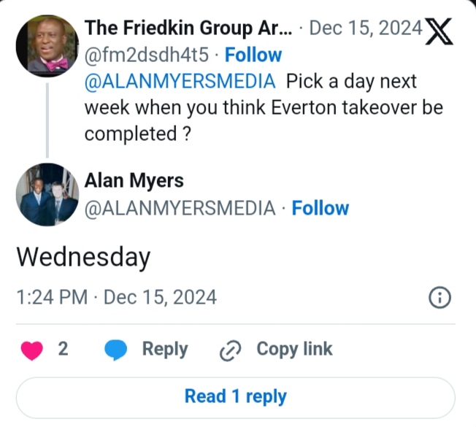Click the Alan Myers display name

[x=134, y=180]
